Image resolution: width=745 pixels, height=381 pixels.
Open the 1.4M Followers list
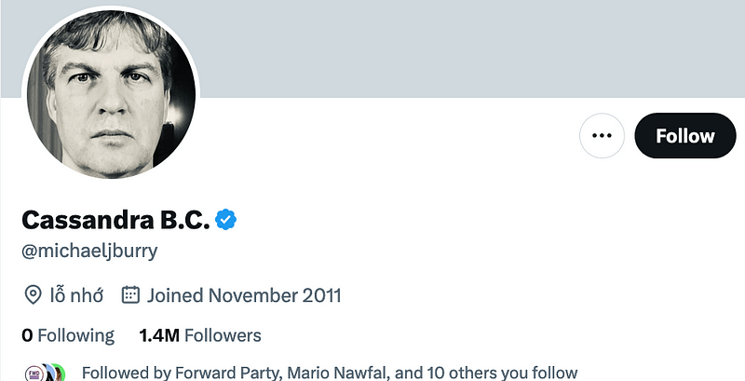[x=199, y=335]
